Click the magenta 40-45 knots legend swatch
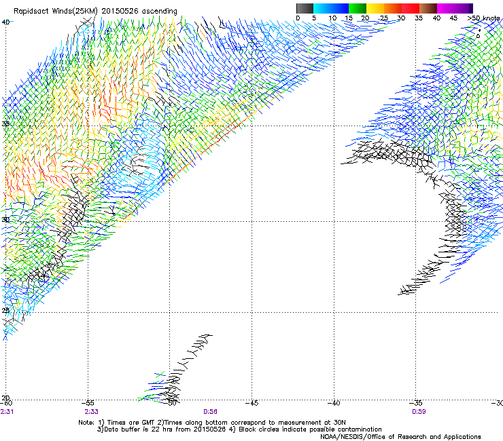503x441 pixels. point(446,8)
